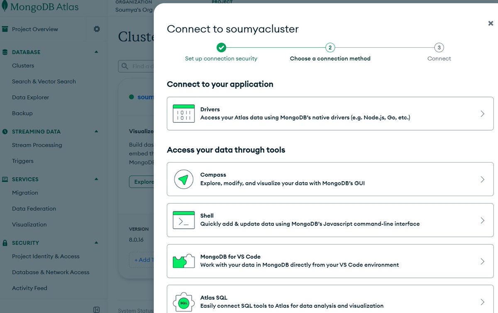Click the VS Code puzzle icon
Viewport: 498px width, 313px height.
(184, 261)
